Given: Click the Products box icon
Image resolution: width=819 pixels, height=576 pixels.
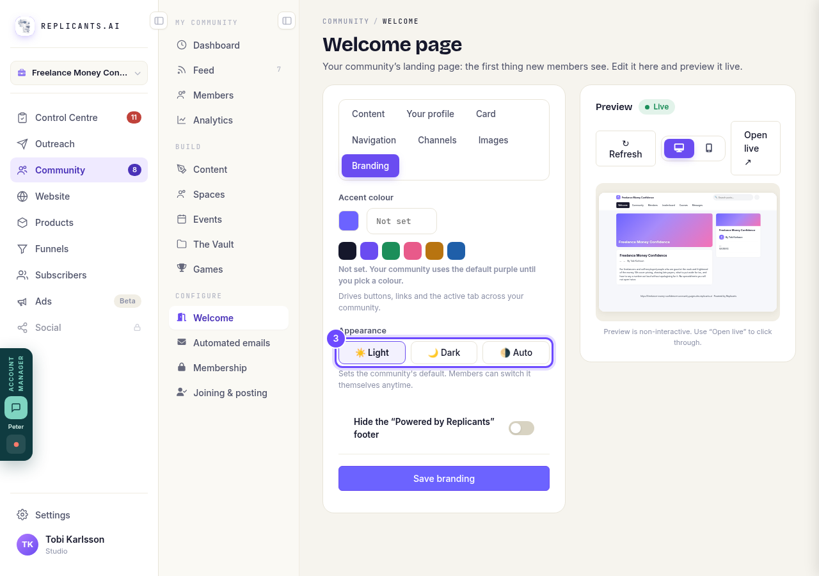Looking at the screenshot, I should 22,223.
